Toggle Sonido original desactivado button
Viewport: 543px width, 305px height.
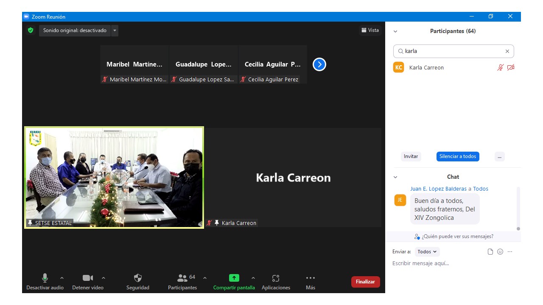pyautogui.click(x=75, y=30)
